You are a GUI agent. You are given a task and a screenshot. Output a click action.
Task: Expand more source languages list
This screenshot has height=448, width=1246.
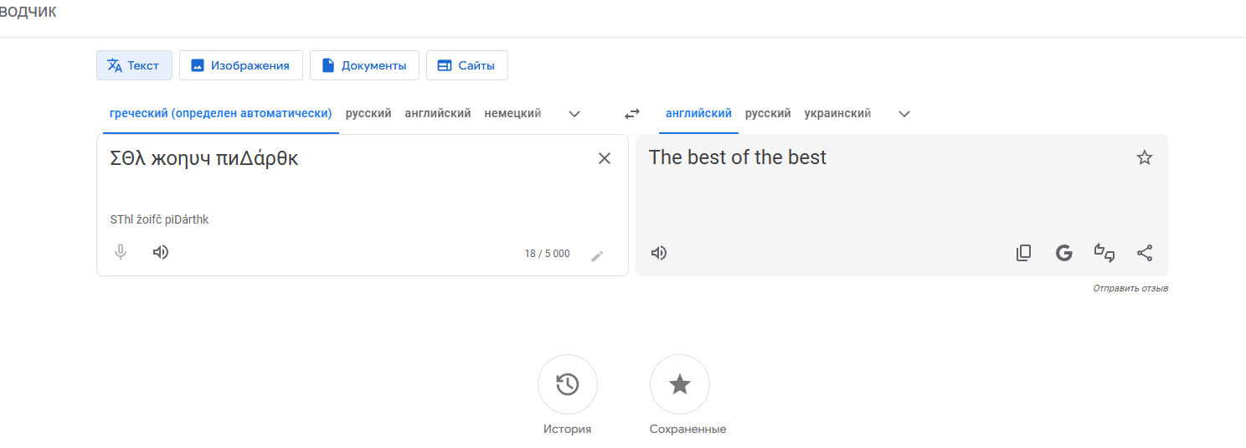click(574, 114)
